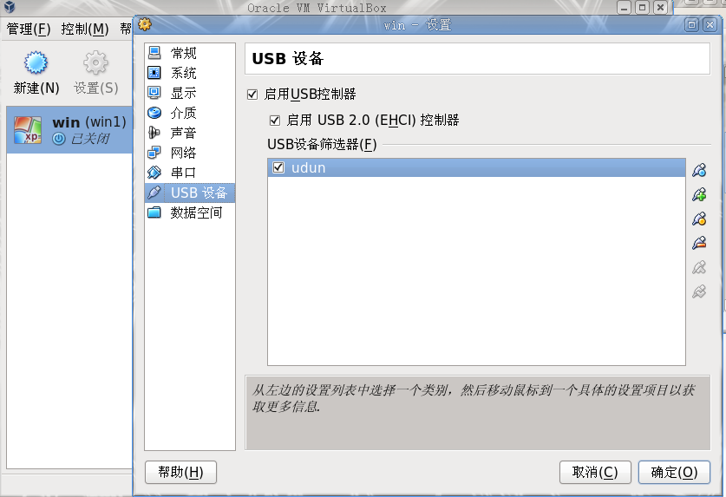
Task: Select the udun filter row text
Action: tap(309, 167)
